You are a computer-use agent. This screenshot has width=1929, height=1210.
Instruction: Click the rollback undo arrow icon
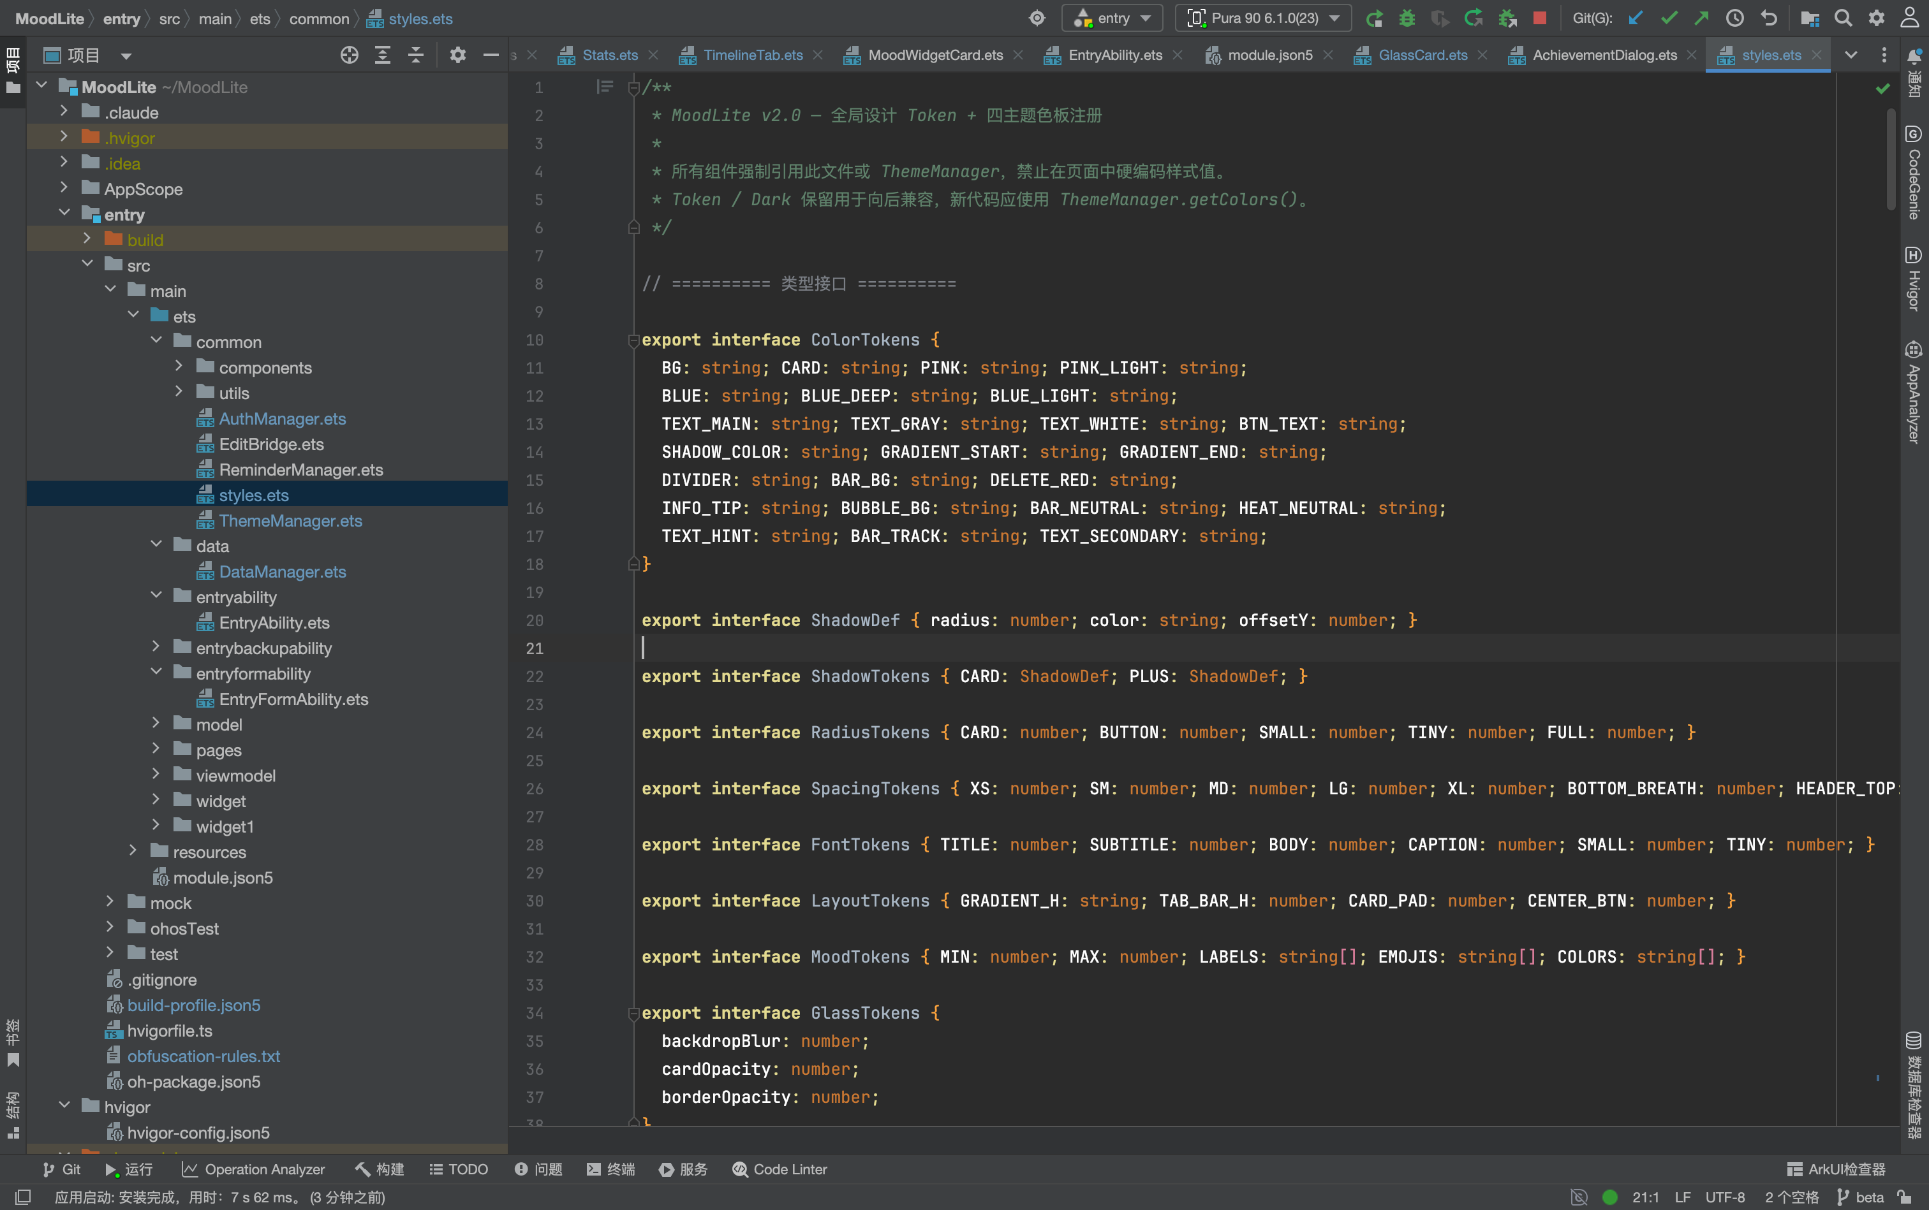[1768, 18]
